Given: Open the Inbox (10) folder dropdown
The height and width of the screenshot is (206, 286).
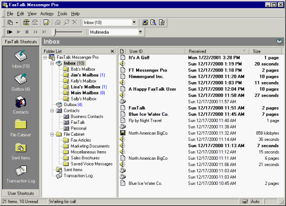Looking at the screenshot, I should coord(134,22).
